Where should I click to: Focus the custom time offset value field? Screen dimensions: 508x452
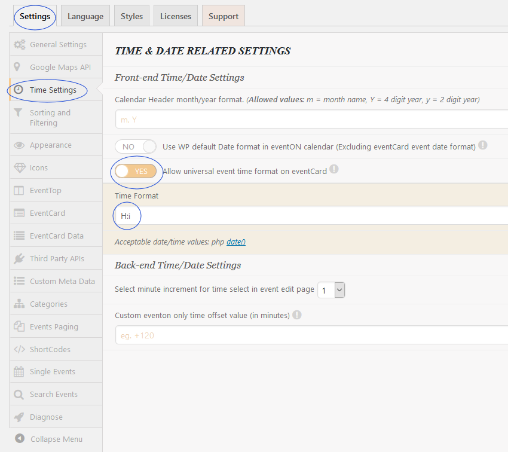pos(311,335)
